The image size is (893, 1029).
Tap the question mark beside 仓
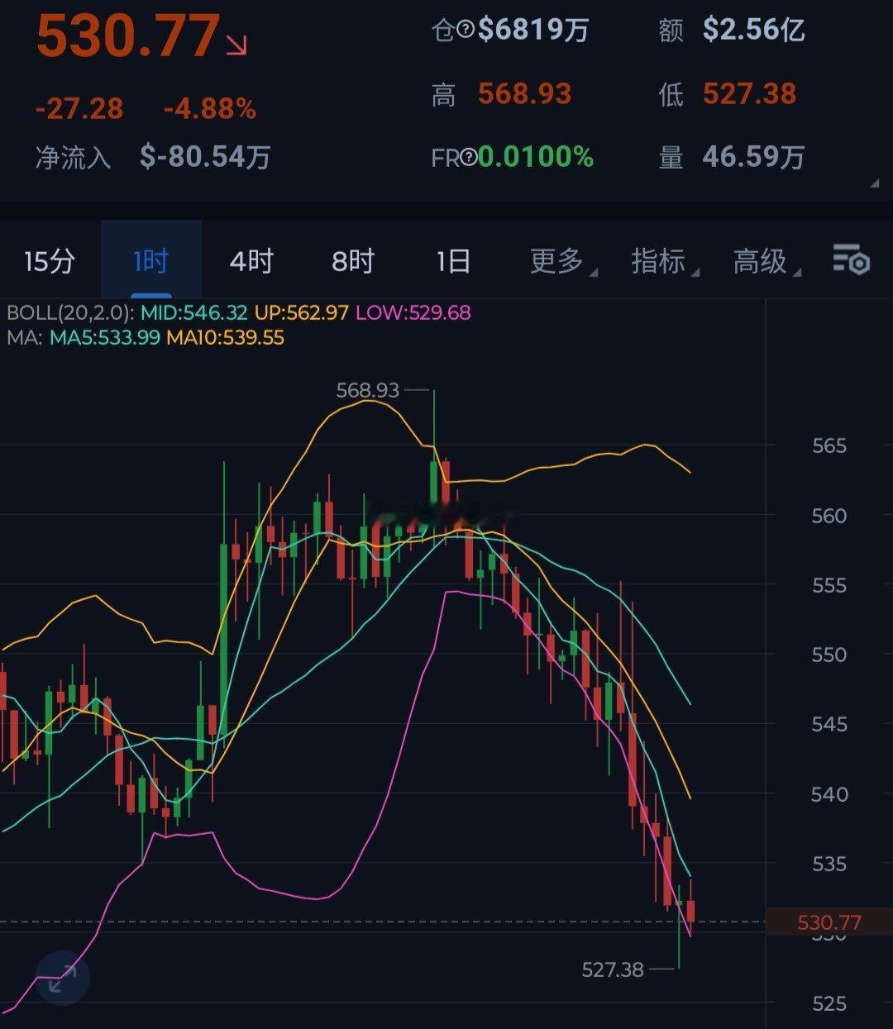coord(466,30)
